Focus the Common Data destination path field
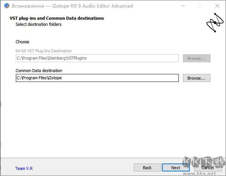The width and height of the screenshot is (226, 176). coord(97,78)
